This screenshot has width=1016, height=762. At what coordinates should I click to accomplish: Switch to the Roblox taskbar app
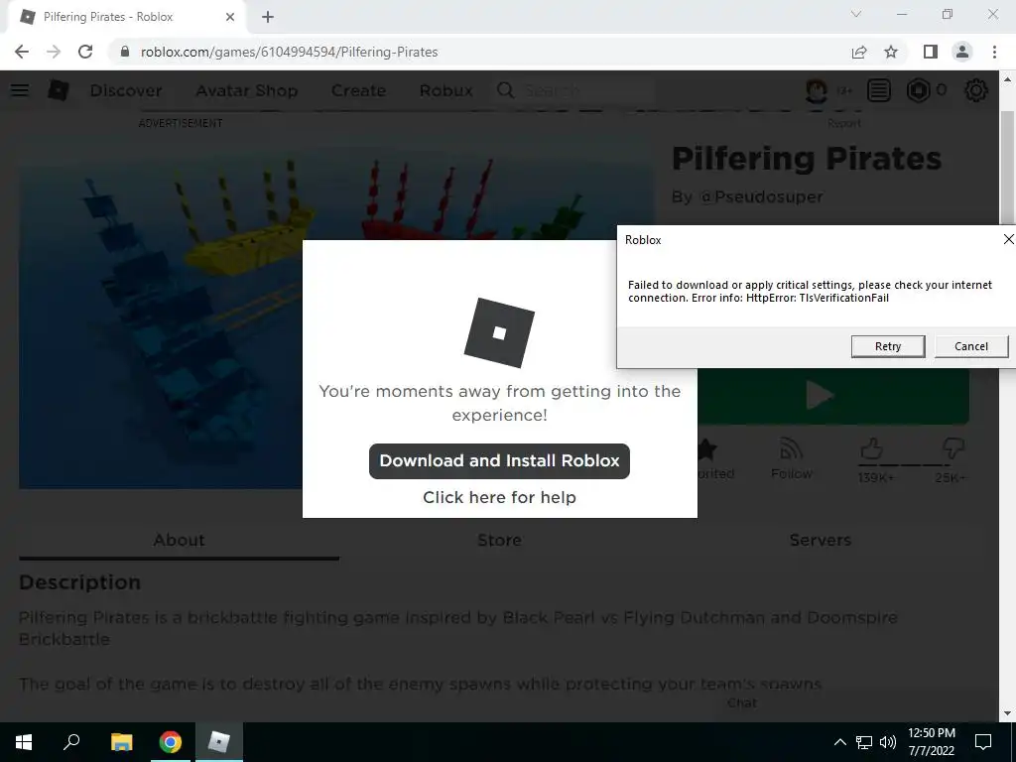219,742
